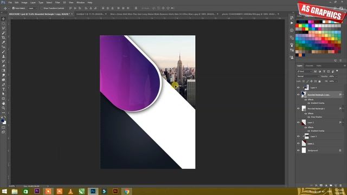The image size is (347, 195).
Task: Select the Gradient tool
Action: click(x=3, y=70)
